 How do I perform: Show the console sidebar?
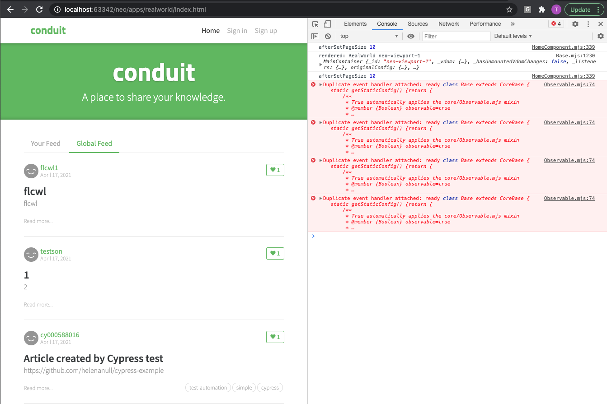[x=315, y=36]
